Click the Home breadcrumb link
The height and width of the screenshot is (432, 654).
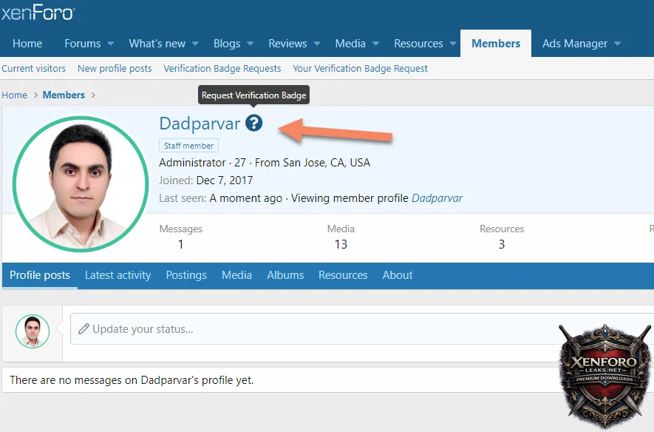pyautogui.click(x=14, y=95)
